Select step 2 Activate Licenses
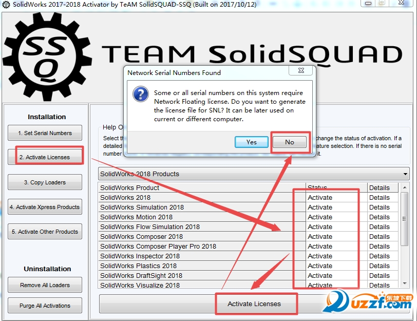The image size is (417, 321). (45, 157)
